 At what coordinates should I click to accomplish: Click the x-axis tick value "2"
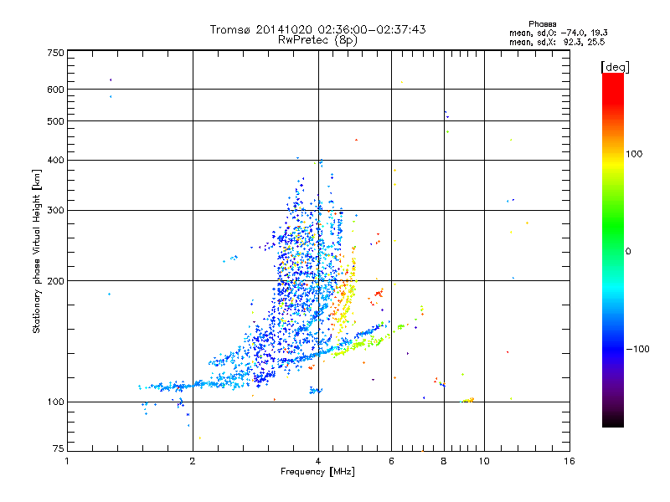click(x=193, y=461)
